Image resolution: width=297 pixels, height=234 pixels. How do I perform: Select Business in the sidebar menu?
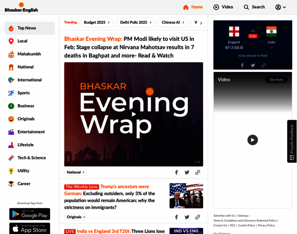tap(30, 106)
